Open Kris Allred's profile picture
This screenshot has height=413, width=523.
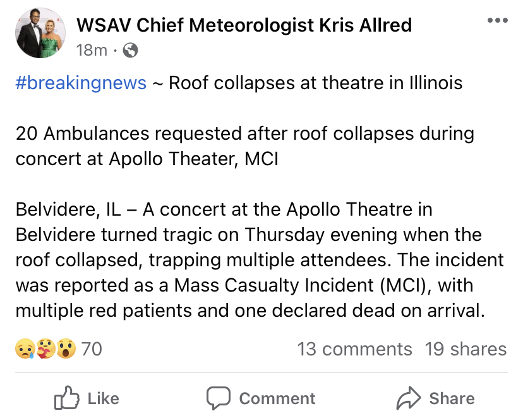40,33
